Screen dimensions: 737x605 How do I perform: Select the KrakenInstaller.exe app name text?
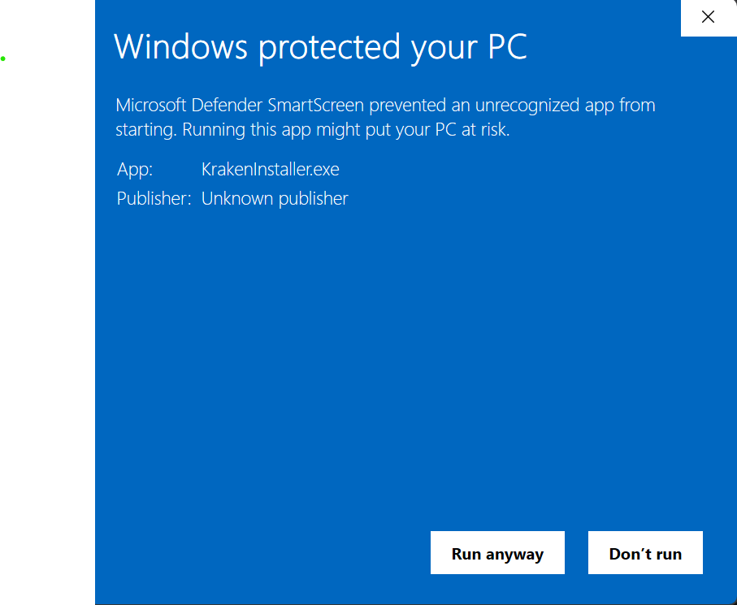tap(271, 169)
